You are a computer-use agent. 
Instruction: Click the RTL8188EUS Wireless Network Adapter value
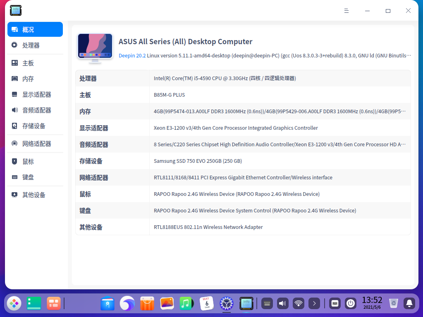(208, 227)
